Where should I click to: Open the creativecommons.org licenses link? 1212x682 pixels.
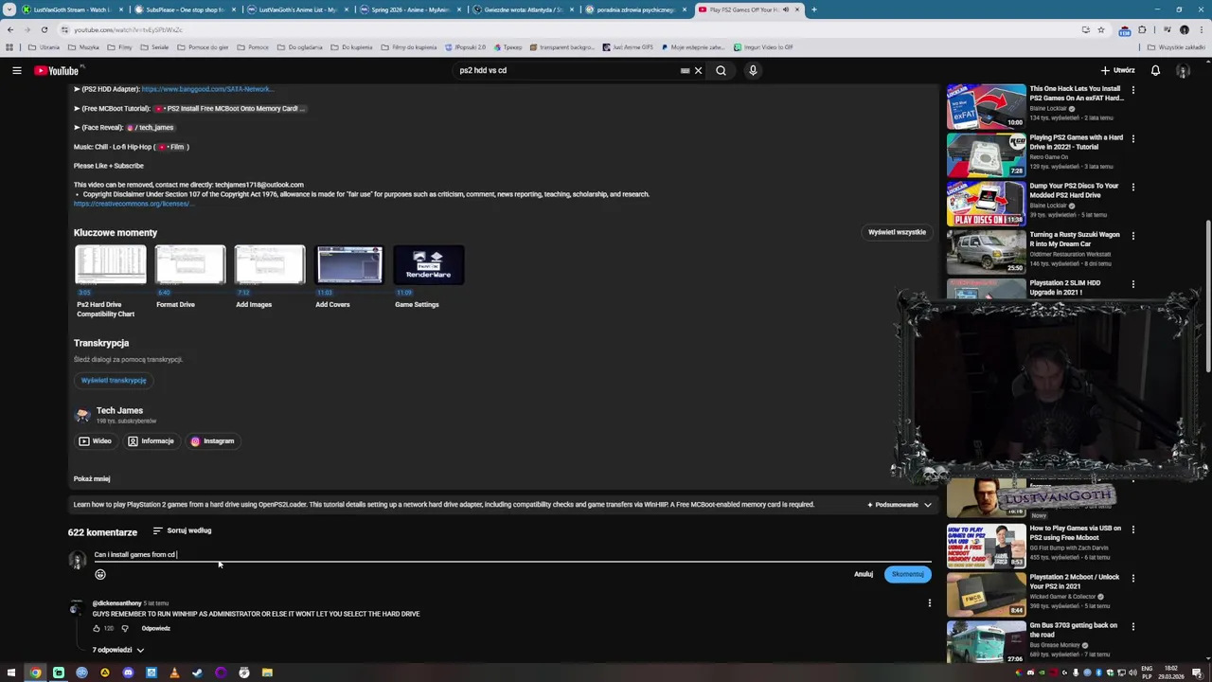click(x=134, y=204)
